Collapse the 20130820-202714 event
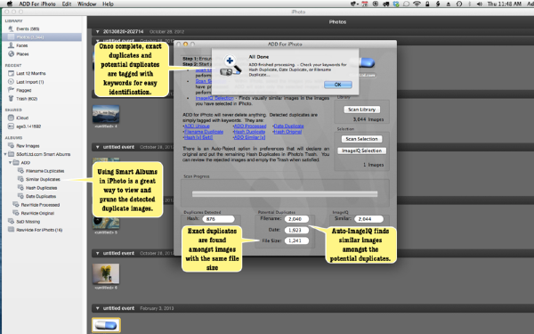The width and height of the screenshot is (534, 334). point(97,31)
